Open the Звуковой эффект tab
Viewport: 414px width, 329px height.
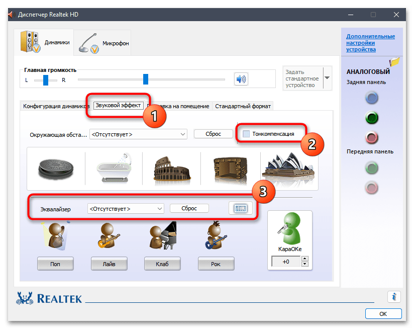click(118, 106)
